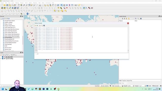Run command with play icon in Python Console
Viewport: 162px width, 91px height.
pyautogui.click(x=37, y=26)
